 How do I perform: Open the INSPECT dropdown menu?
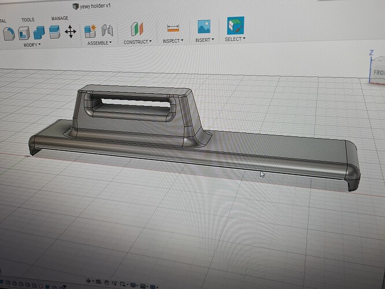coord(173,40)
